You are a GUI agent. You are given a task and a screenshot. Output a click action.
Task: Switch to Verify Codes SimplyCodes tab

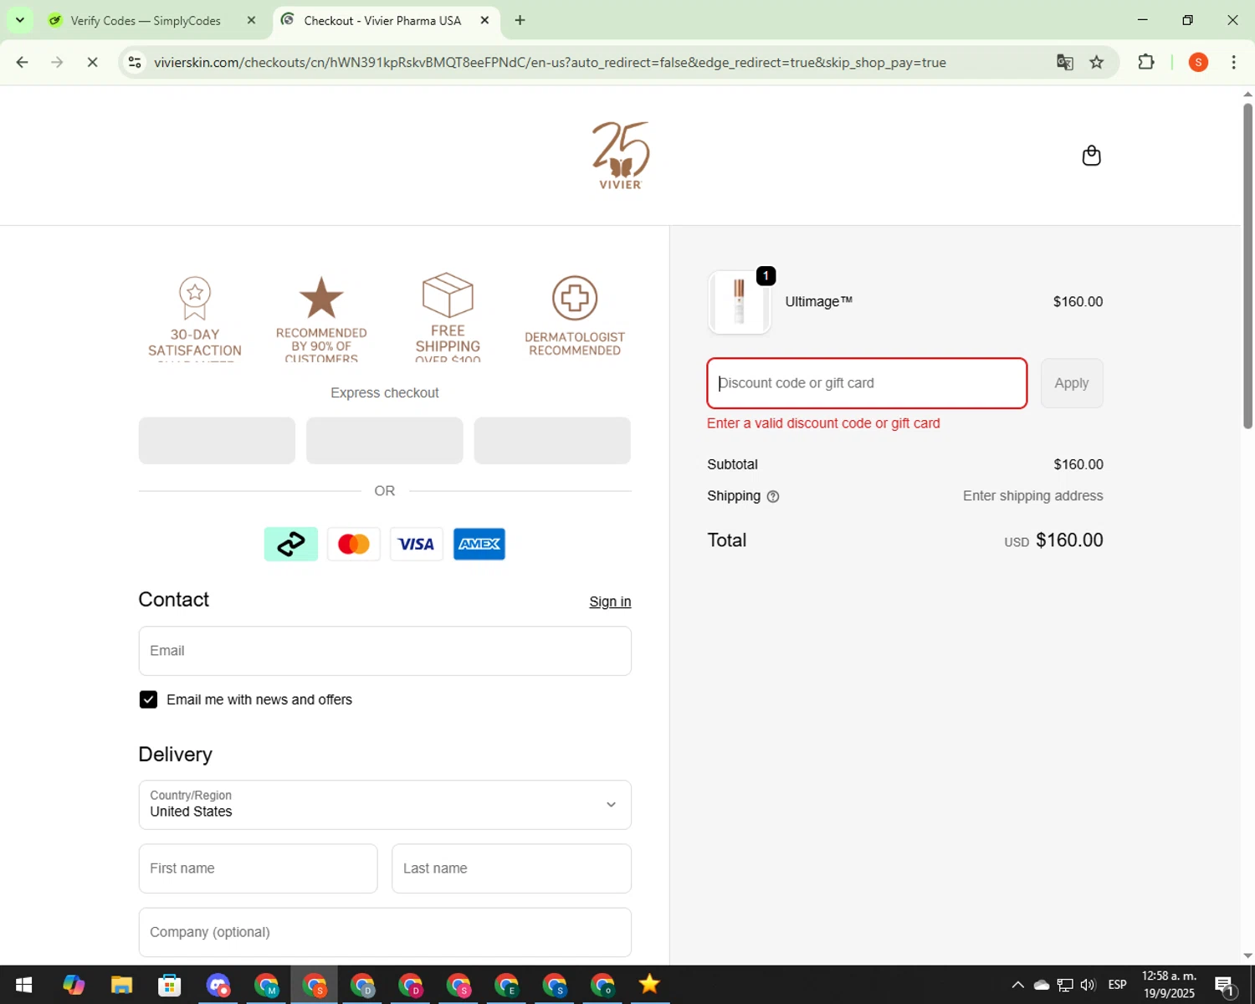tap(146, 20)
